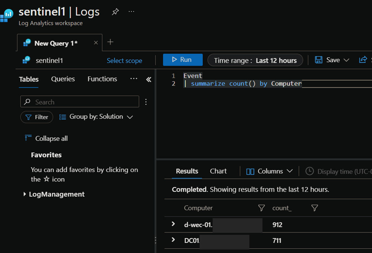Add a new query tab
The image size is (372, 253).
[110, 42]
